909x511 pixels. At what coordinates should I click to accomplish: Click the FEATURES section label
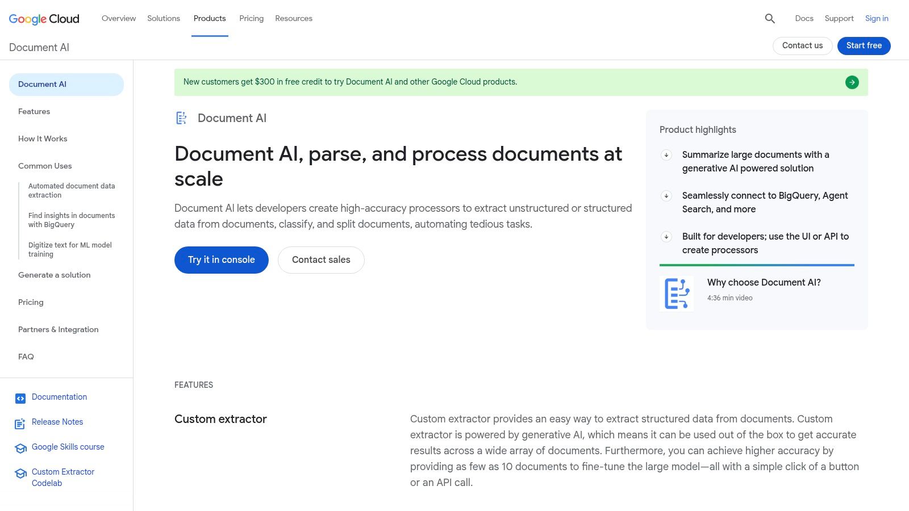tap(194, 385)
